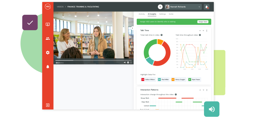Open the users group icon in sidebar
Viewport: 256px width, 119px height.
click(x=48, y=39)
